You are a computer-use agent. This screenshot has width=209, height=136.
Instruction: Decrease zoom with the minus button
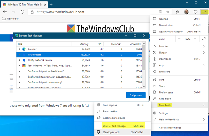pos(179,39)
